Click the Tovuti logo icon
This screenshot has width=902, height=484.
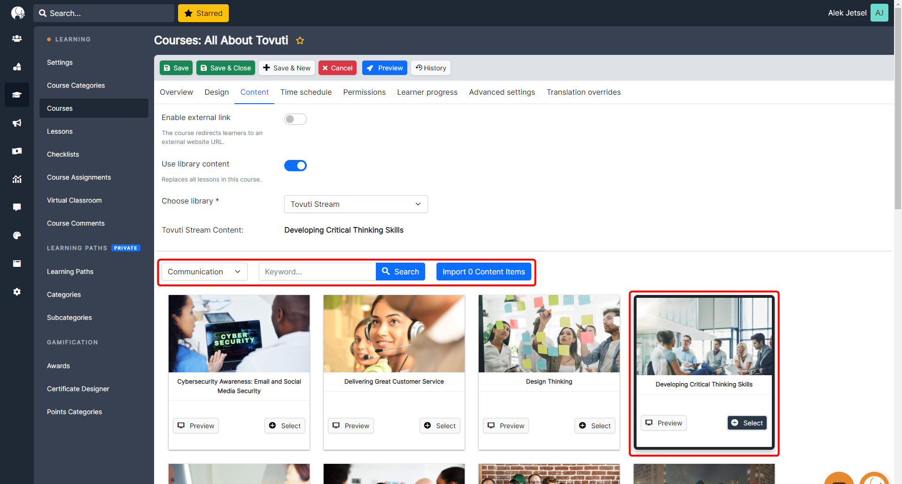[x=17, y=13]
